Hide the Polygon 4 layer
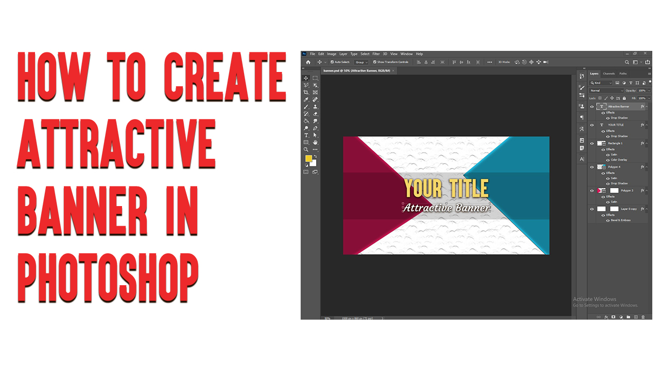This screenshot has width=659, height=370. tap(592, 167)
